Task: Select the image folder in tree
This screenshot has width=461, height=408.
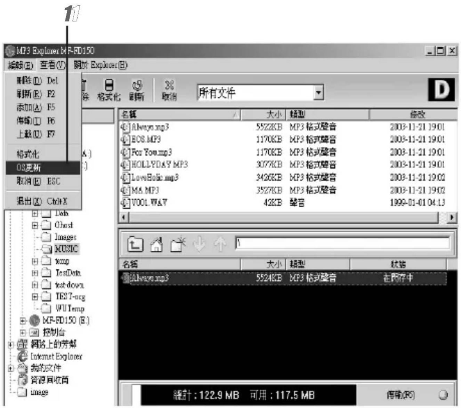Action: click(x=33, y=392)
